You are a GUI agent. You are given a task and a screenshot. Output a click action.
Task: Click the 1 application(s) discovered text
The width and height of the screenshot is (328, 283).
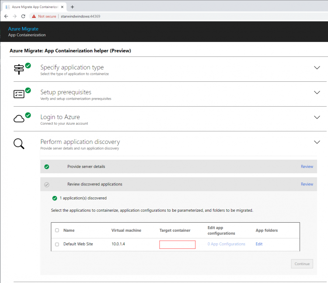point(83,198)
